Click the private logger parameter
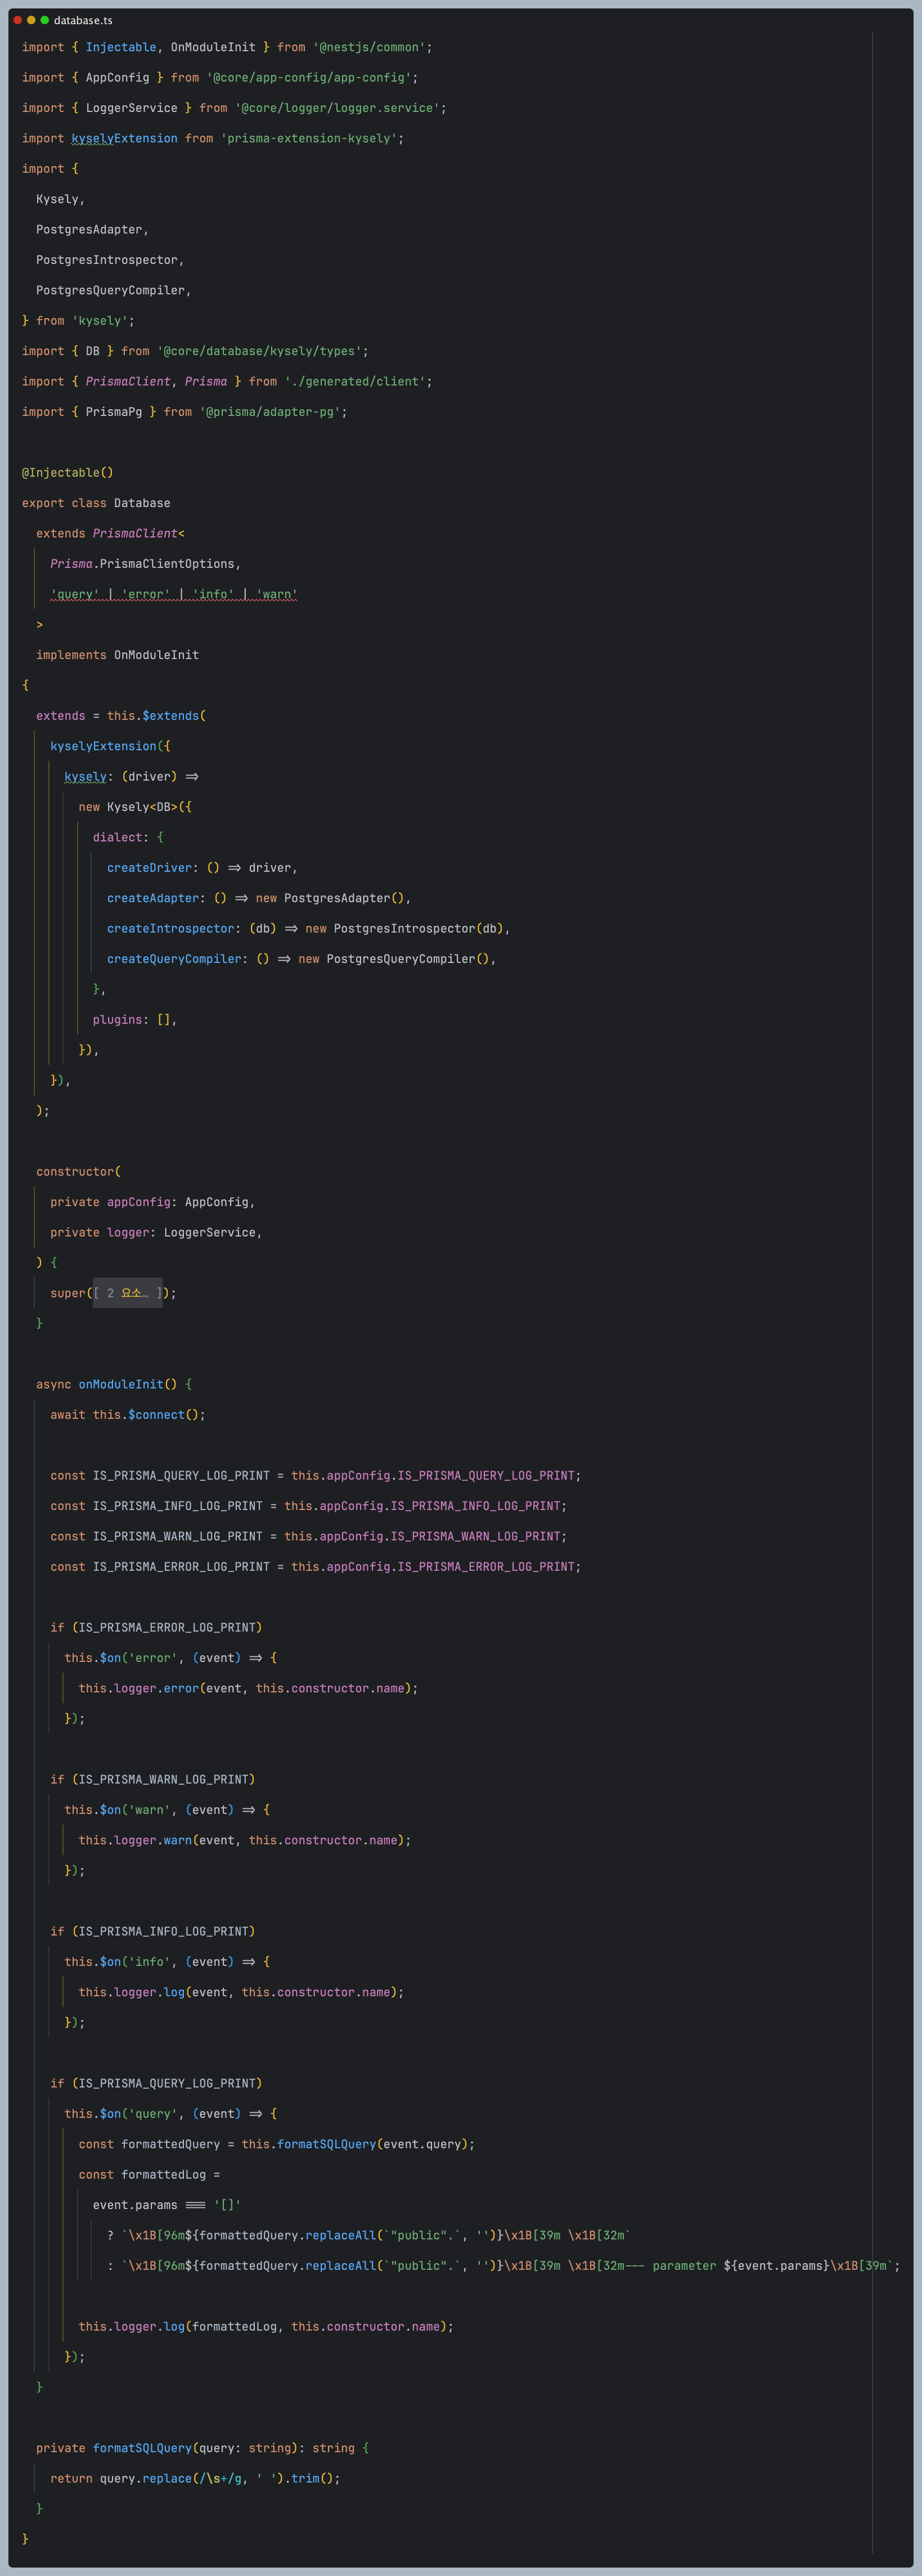Image resolution: width=922 pixels, height=2576 pixels. (x=153, y=1232)
